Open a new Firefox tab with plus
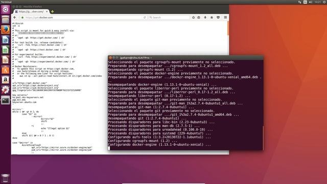327x184 pixels. (x=53, y=11)
